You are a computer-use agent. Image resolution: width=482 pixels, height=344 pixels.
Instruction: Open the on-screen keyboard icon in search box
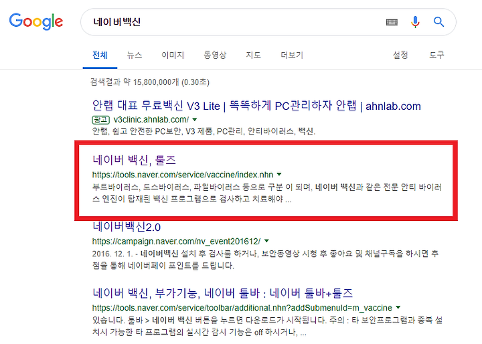392,22
